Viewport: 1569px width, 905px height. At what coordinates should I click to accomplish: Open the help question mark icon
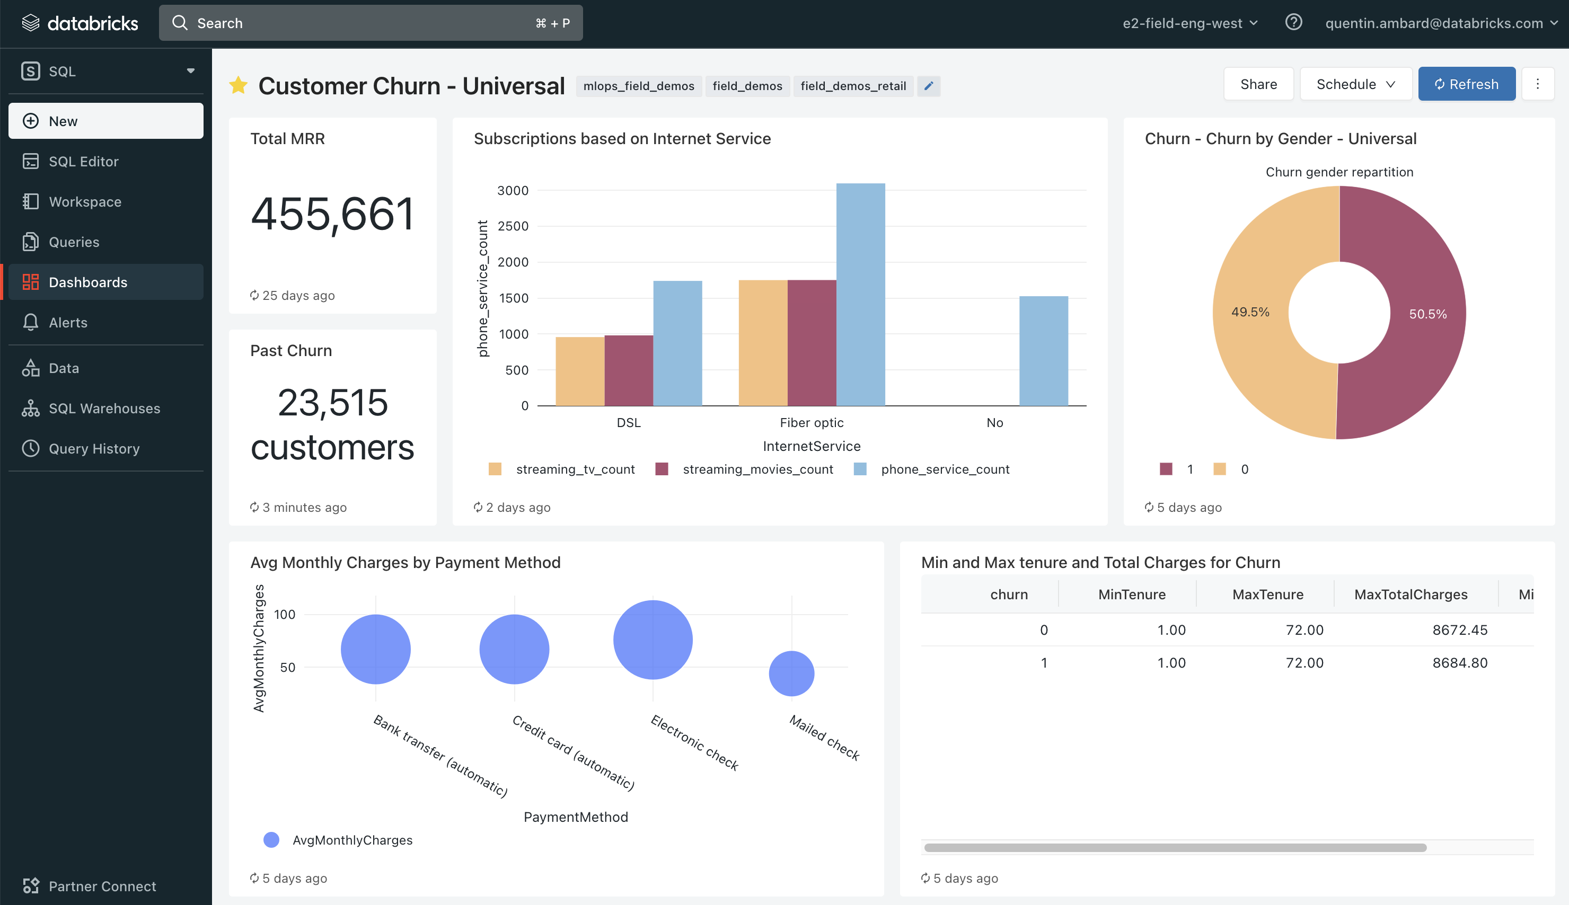[x=1293, y=23]
